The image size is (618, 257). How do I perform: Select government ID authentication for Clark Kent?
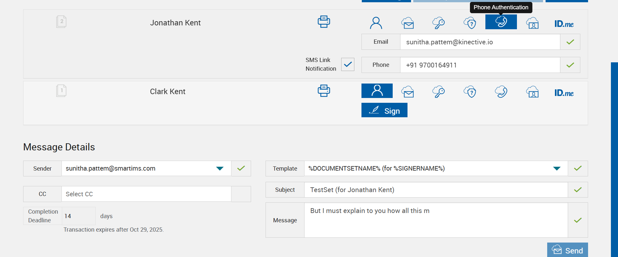point(532,92)
